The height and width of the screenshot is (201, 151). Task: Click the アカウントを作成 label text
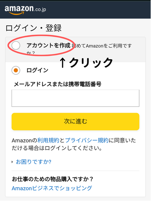coord(49,45)
